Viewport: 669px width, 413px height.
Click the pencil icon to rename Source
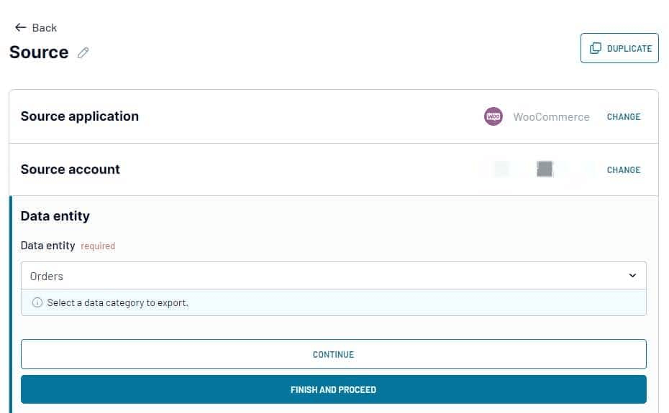(83, 52)
